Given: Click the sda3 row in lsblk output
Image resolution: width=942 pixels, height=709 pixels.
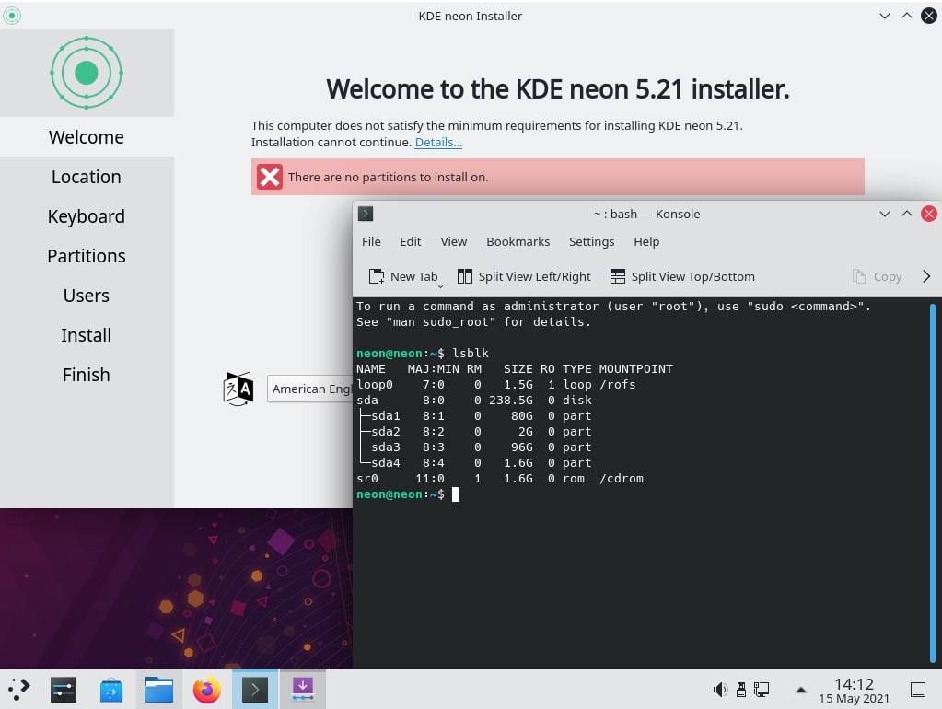Looking at the screenshot, I should point(474,447).
